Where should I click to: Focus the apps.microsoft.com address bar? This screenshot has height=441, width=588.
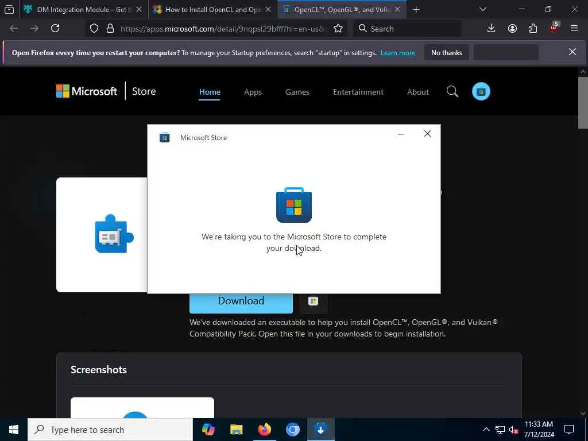tap(223, 29)
